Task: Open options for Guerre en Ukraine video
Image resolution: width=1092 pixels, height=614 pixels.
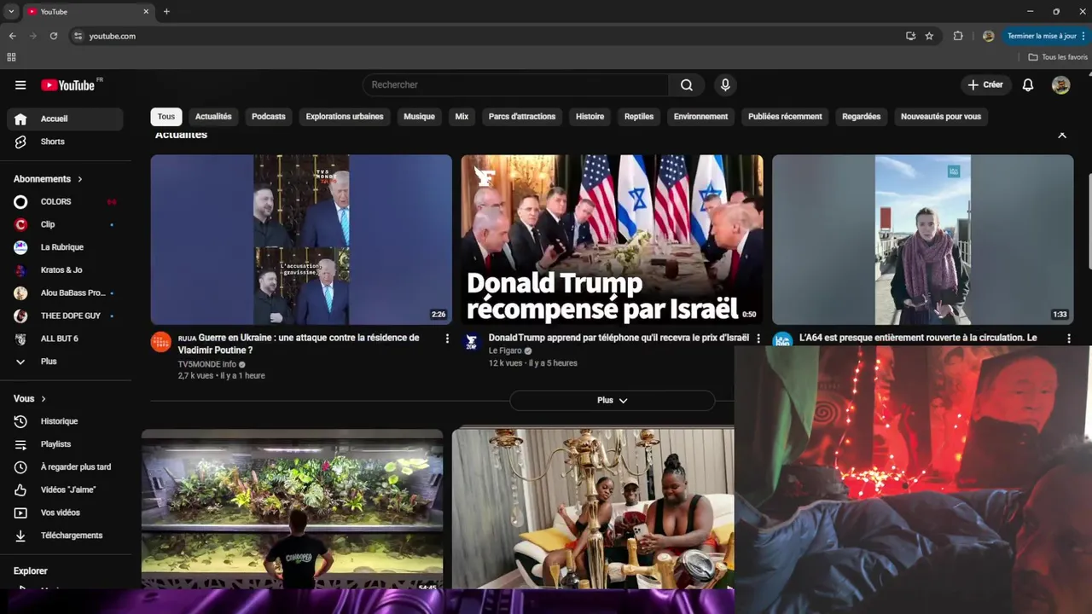Action: tap(447, 339)
